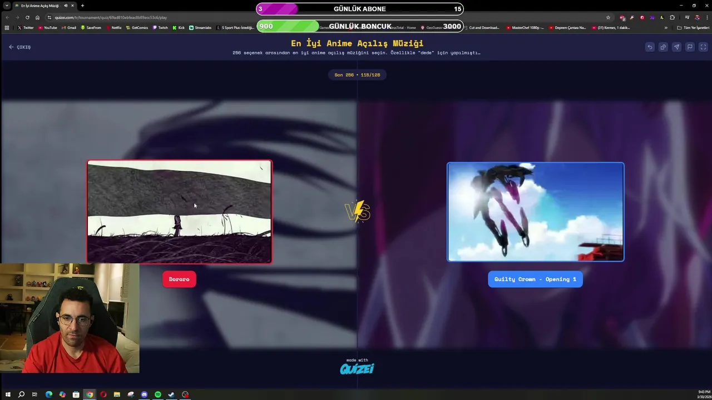
Task: Click the browser back arrow
Action: 7,17
